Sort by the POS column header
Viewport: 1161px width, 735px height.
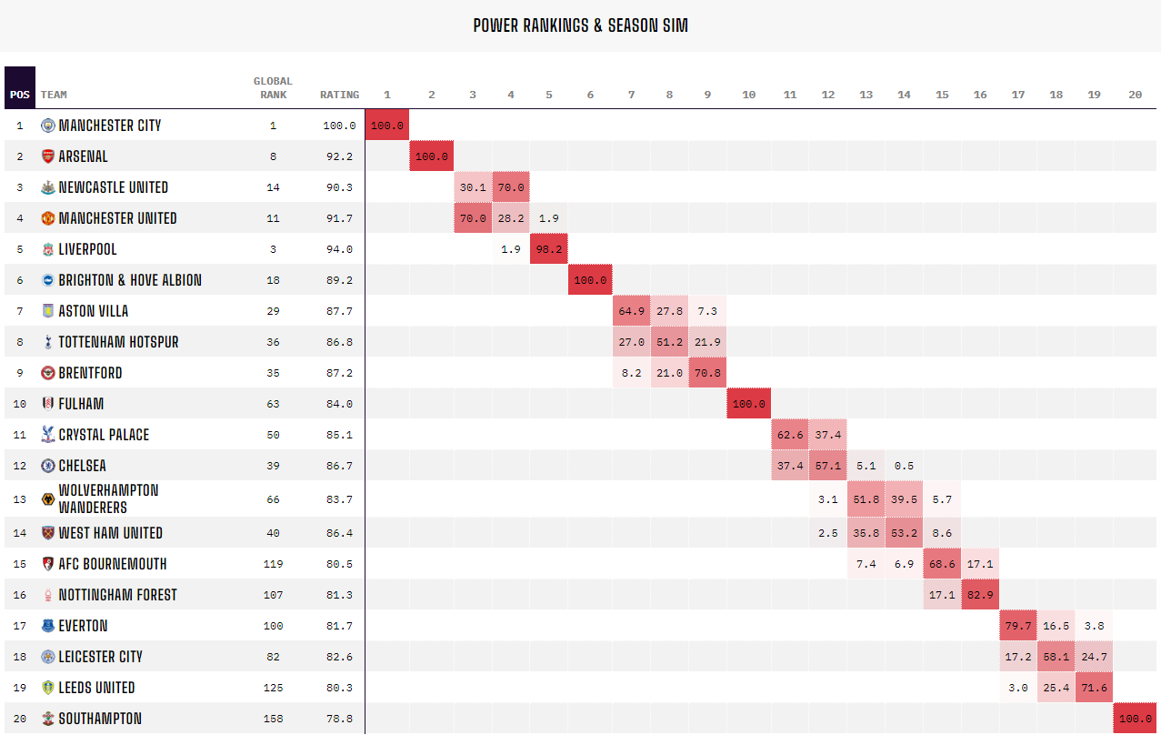coord(19,95)
